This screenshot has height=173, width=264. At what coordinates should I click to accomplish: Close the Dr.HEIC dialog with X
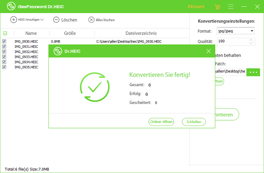click(x=209, y=51)
